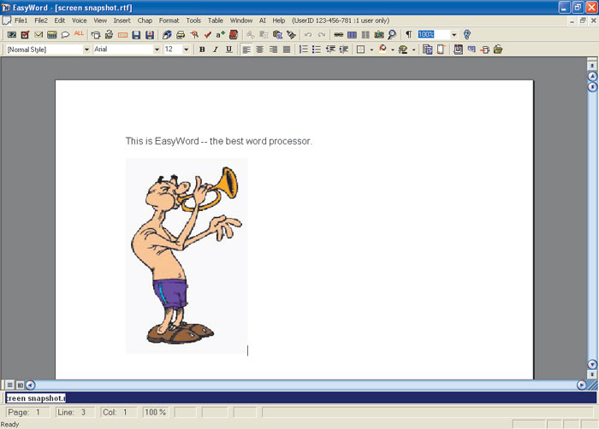The image size is (599, 429).
Task: Expand the Arial font dropdown
Action: point(157,50)
